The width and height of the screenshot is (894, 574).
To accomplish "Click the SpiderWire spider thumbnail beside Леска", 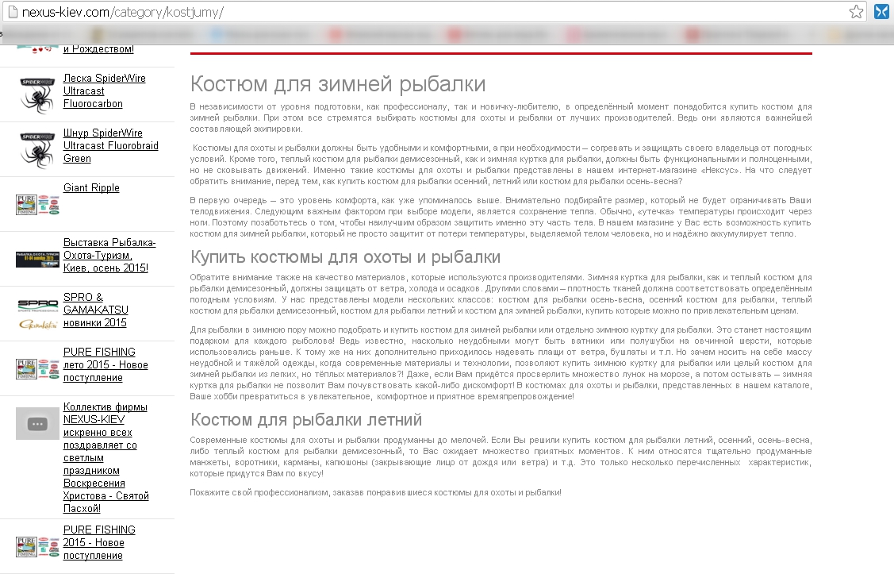I will tap(37, 95).
